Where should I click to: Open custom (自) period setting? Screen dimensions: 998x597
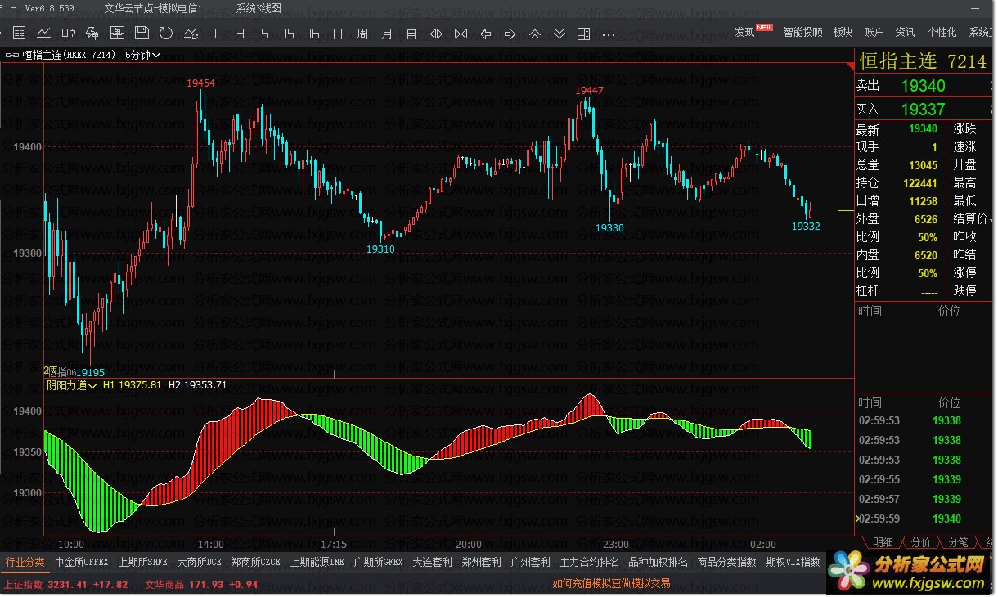pyautogui.click(x=411, y=34)
